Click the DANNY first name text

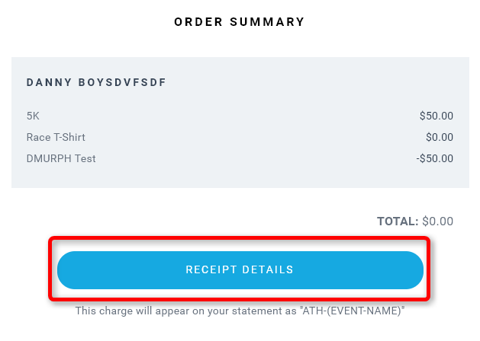[49, 82]
